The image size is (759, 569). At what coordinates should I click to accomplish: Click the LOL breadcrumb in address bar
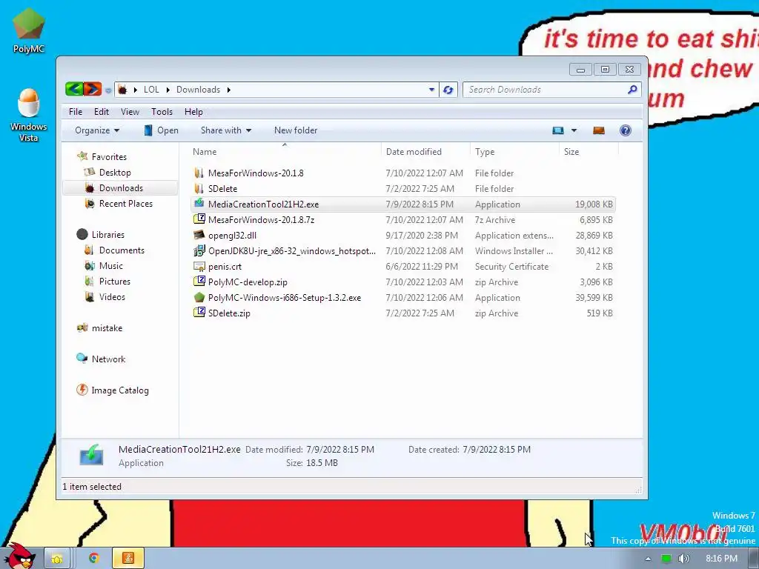point(151,90)
